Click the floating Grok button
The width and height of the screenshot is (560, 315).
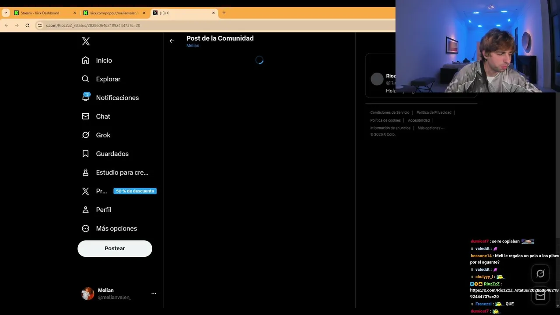pyautogui.click(x=540, y=273)
